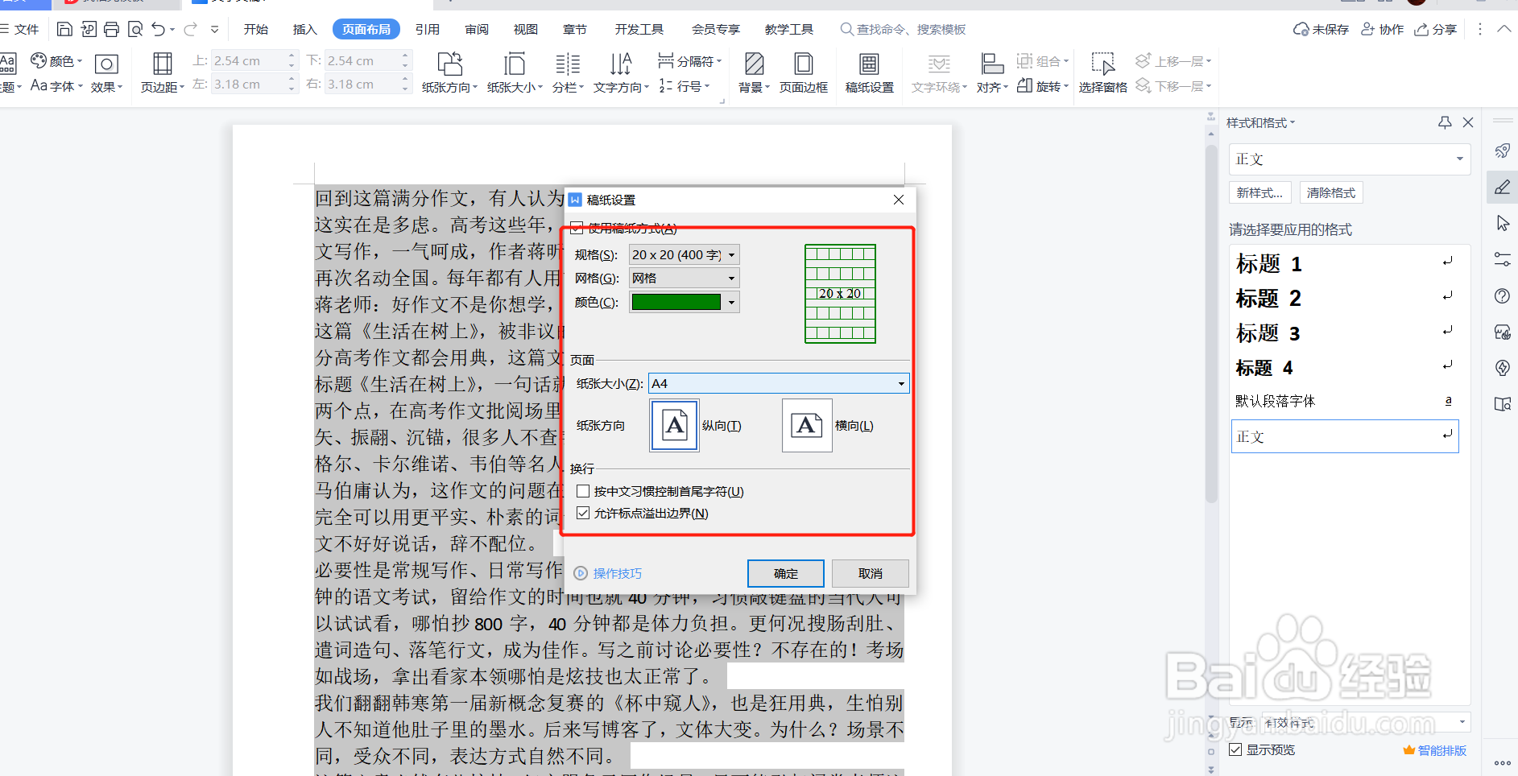Open the 纸张大小 A4 dropdown
This screenshot has height=776, width=1518.
779,383
